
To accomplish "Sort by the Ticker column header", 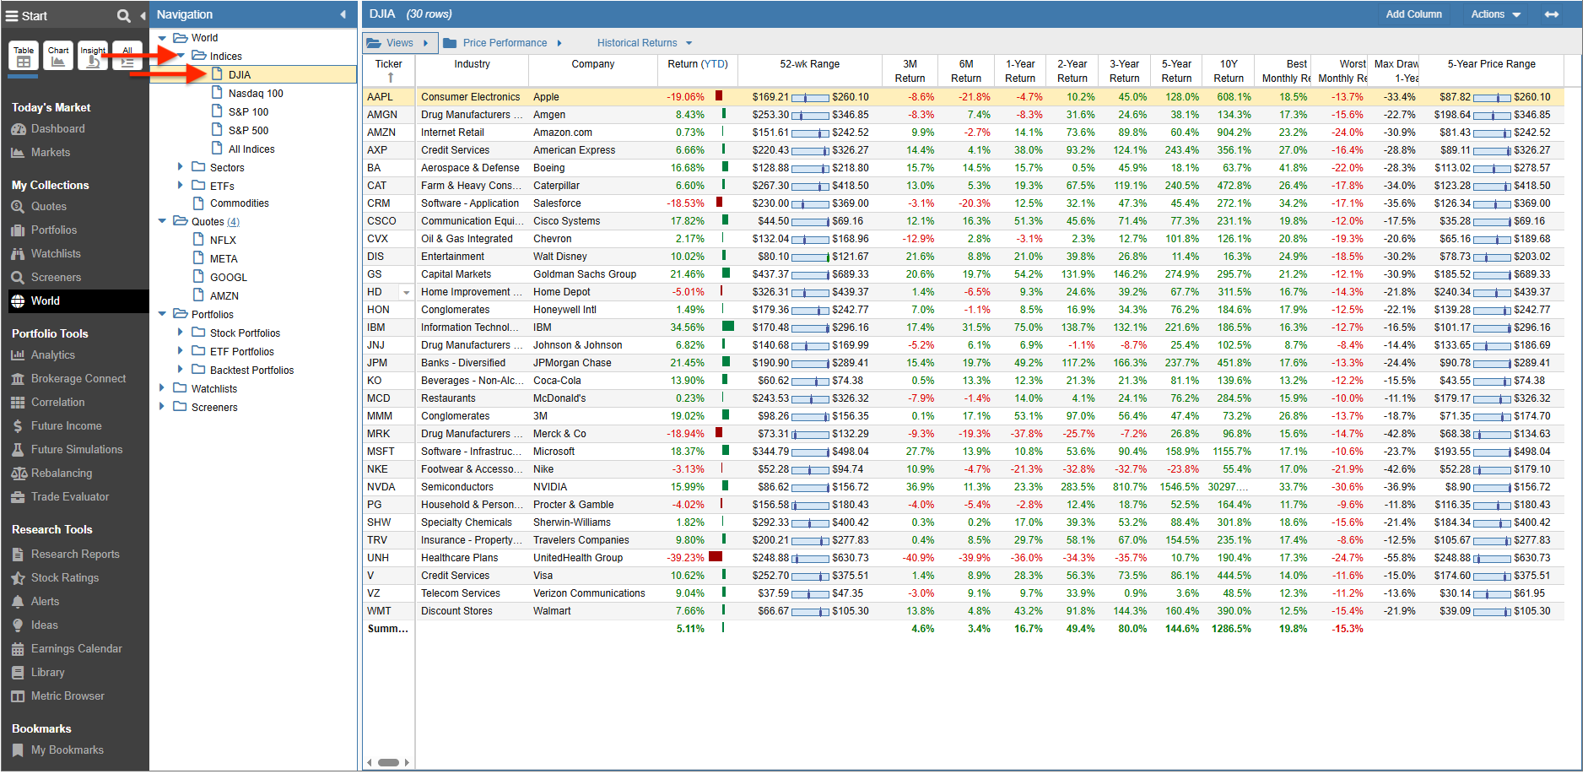I will [x=389, y=71].
